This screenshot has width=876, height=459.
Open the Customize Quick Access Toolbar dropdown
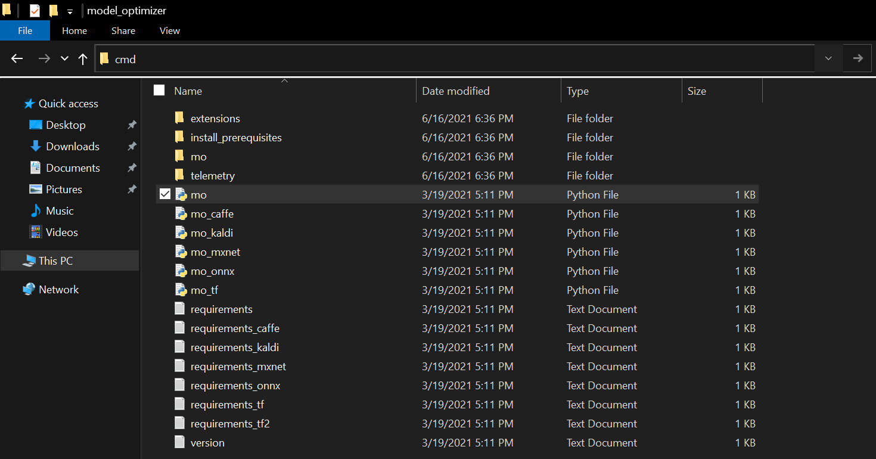(70, 11)
